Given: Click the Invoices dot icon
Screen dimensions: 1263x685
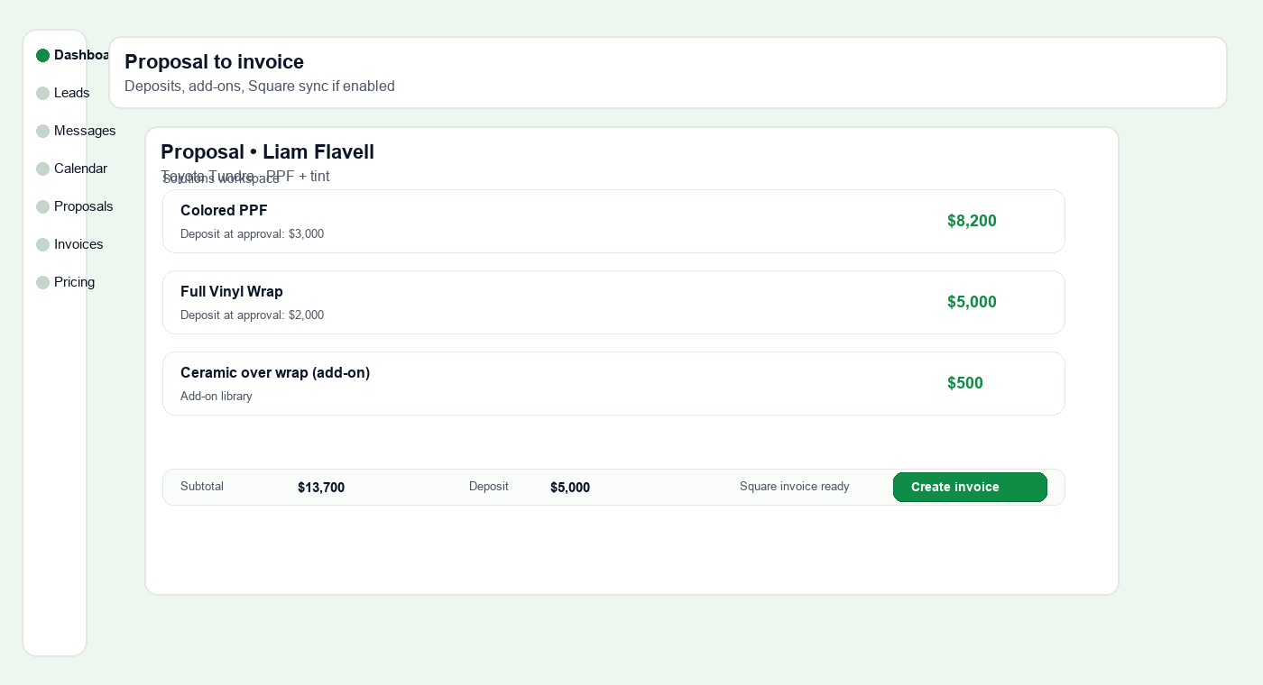Looking at the screenshot, I should 43,244.
